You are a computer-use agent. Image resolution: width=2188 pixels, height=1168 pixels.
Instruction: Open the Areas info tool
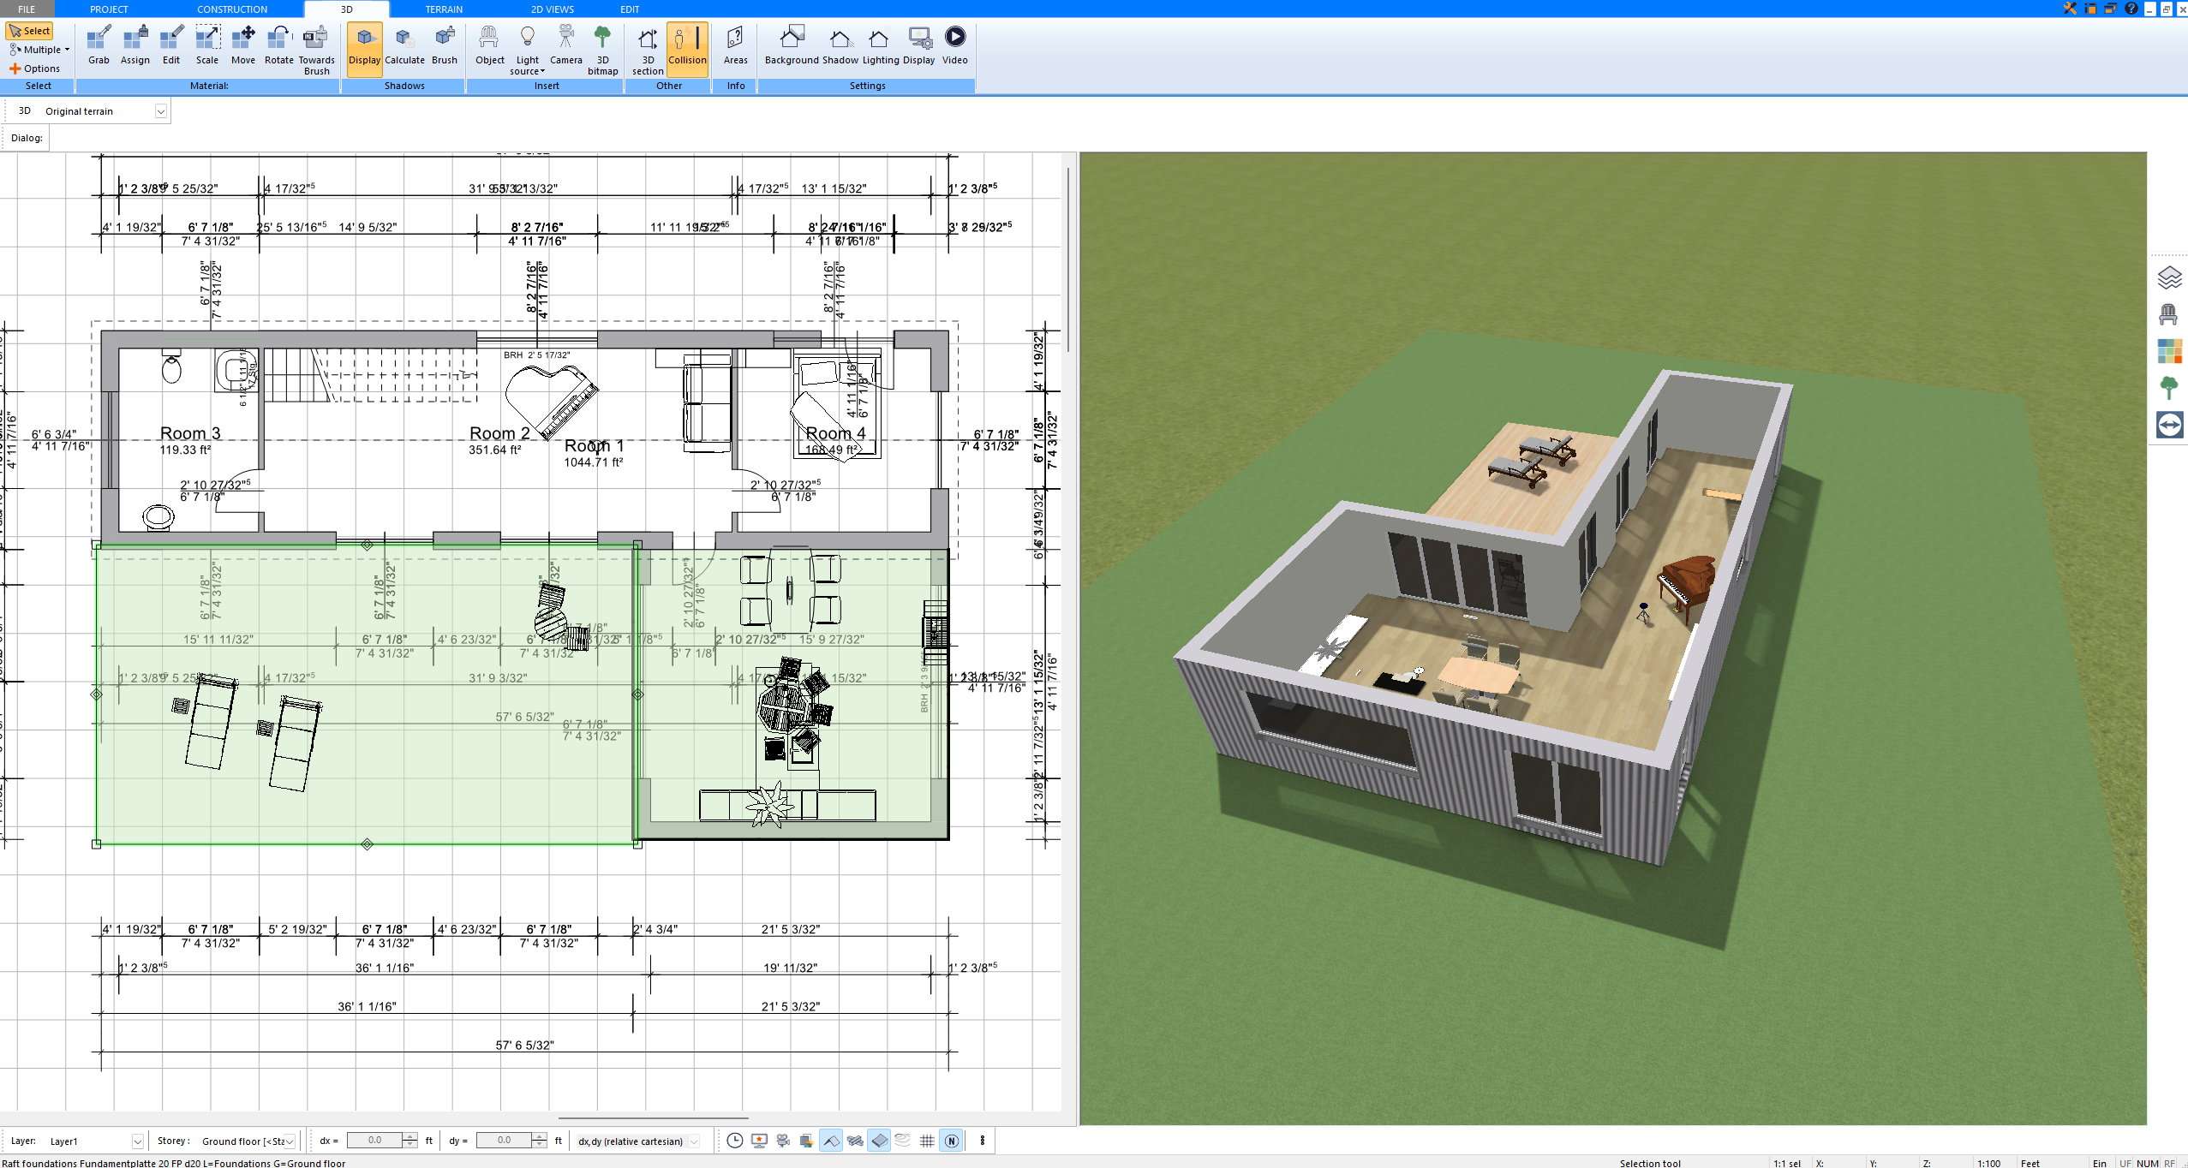click(735, 45)
